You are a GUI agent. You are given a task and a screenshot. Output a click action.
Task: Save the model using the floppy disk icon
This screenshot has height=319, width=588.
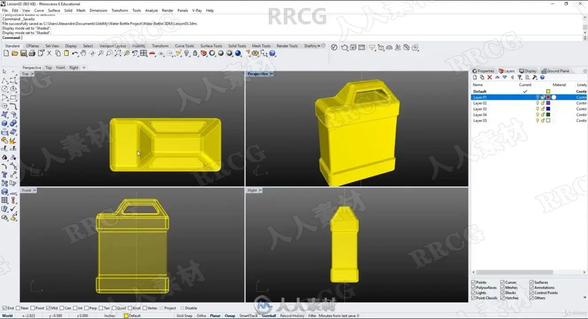pos(23,53)
